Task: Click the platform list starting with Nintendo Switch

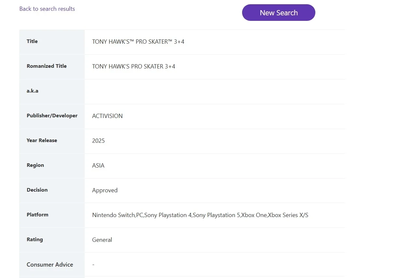Action: pos(200,215)
